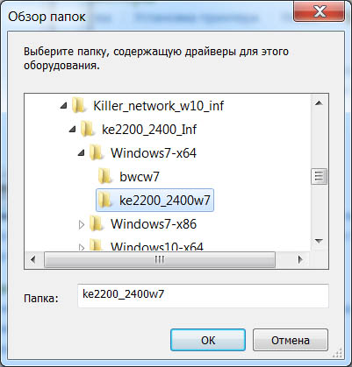Click the vertical scrollbar thumb

[x=319, y=176]
